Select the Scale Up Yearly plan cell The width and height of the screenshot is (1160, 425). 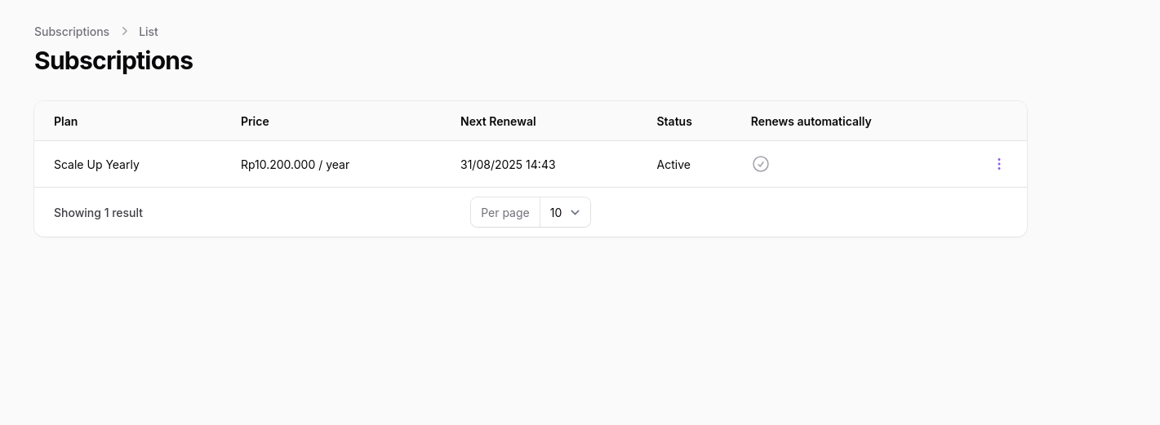pos(96,164)
